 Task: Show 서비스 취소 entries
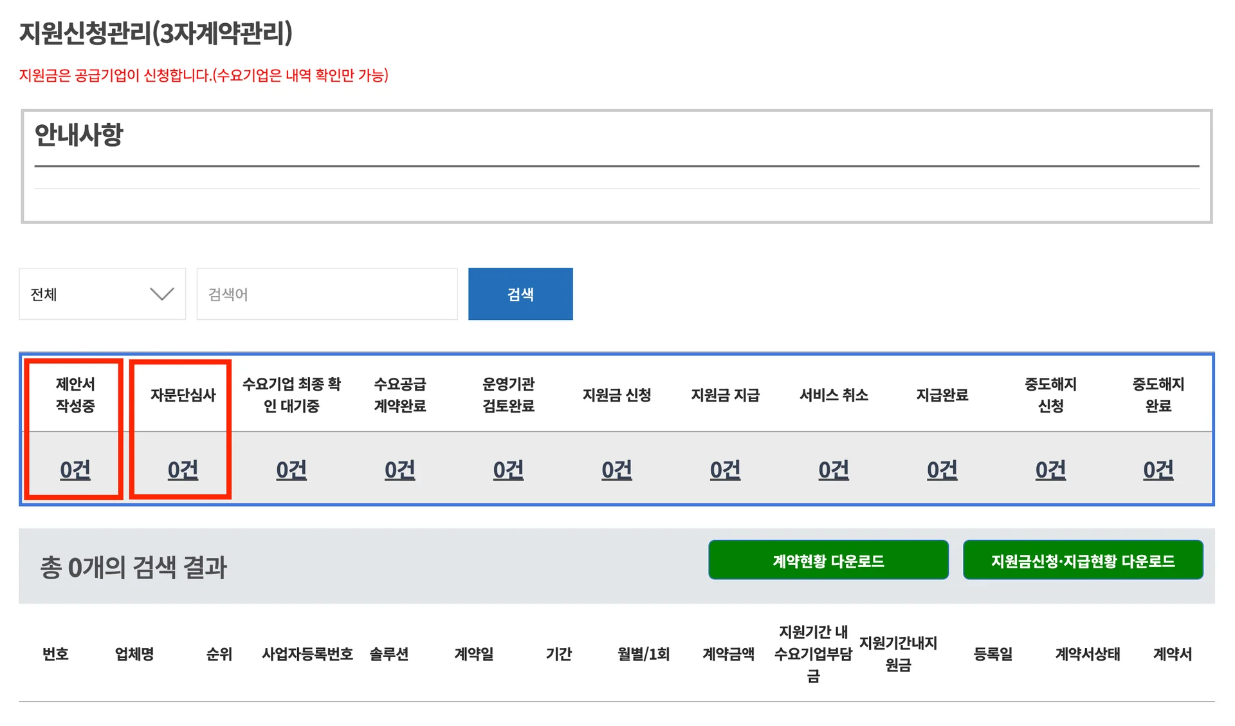point(832,469)
